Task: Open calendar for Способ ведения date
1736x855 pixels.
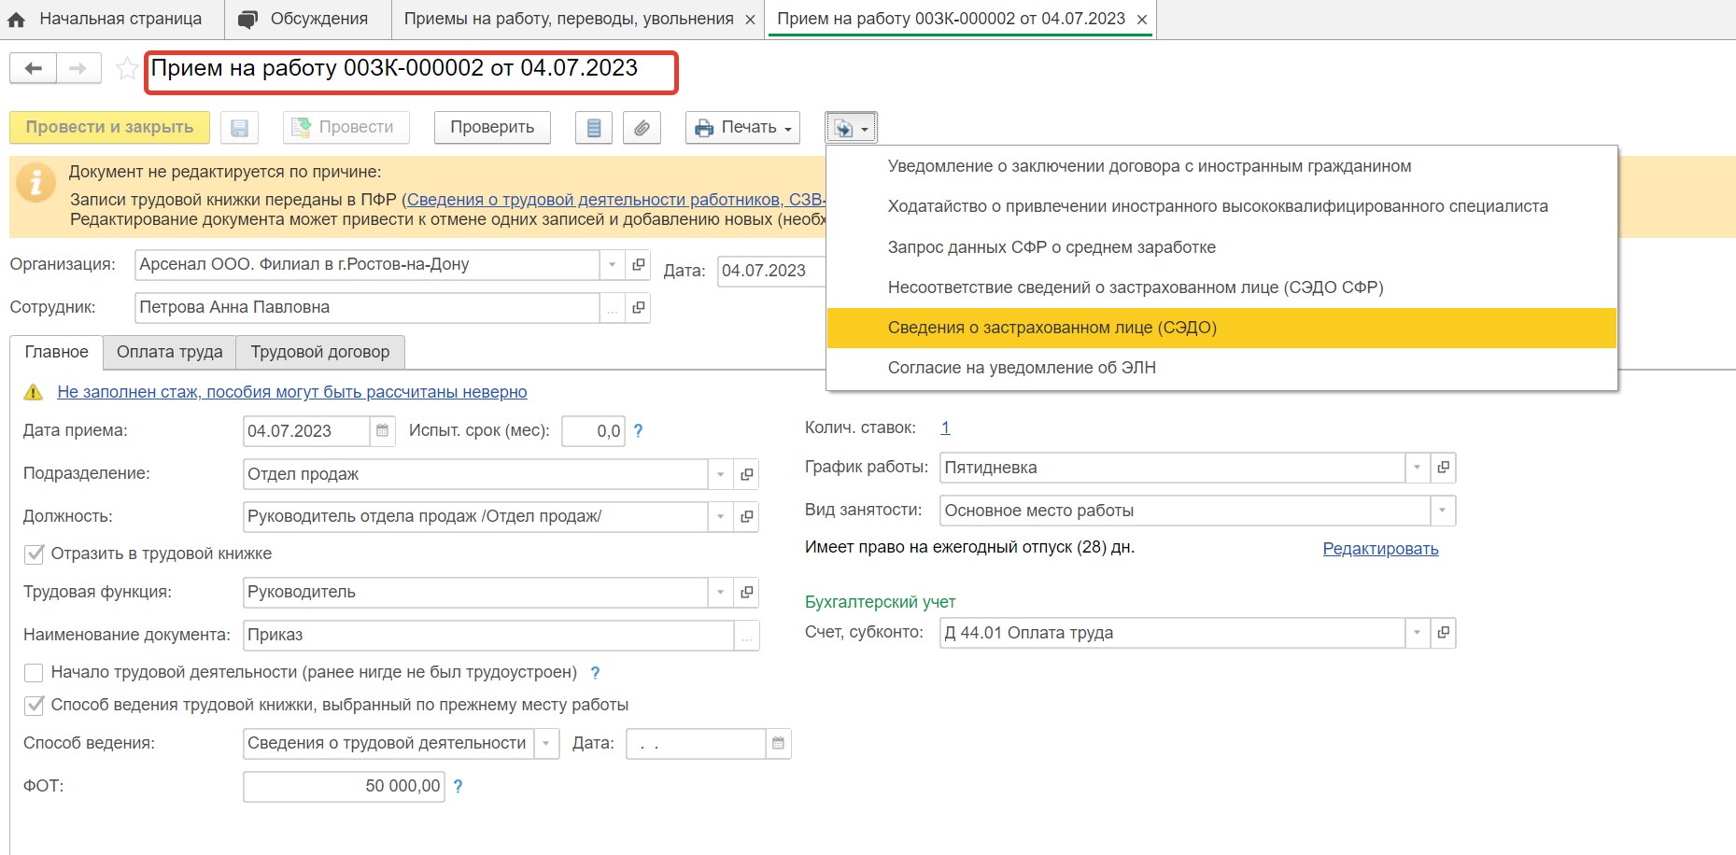Action: (x=778, y=744)
